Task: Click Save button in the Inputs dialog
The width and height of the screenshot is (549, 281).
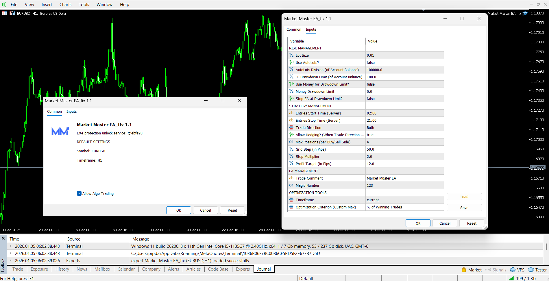Action: (464, 208)
